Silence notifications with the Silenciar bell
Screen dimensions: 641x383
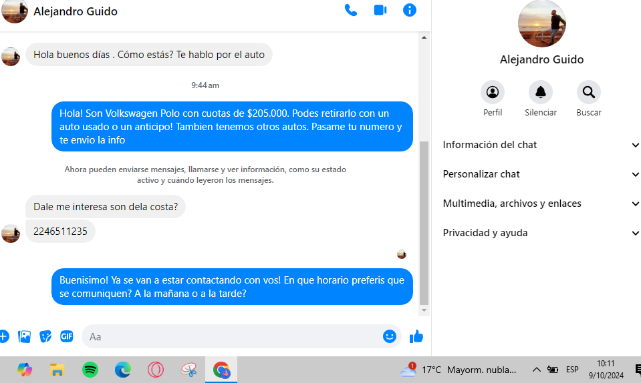[540, 92]
